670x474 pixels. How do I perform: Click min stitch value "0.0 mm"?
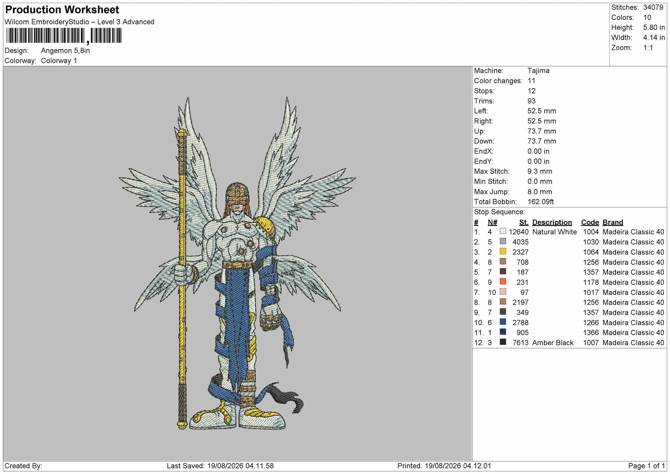tap(540, 182)
